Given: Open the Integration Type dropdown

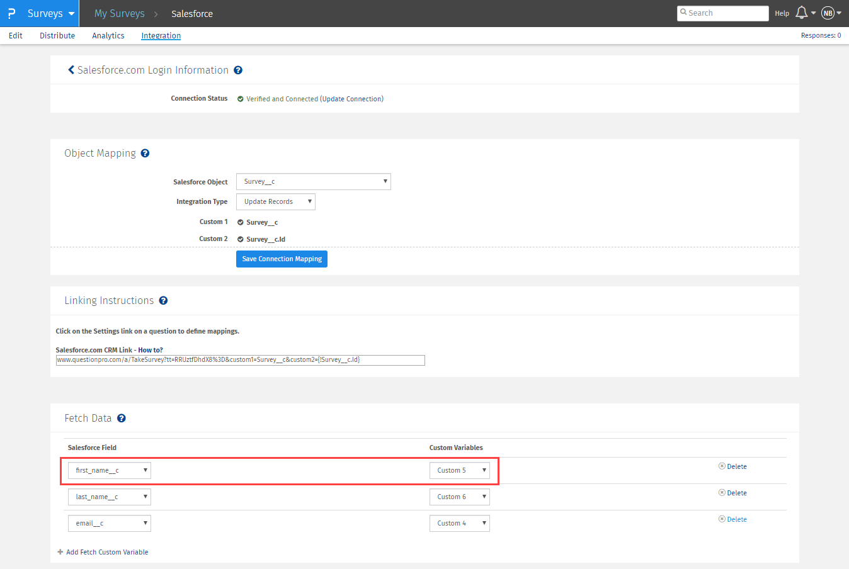Looking at the screenshot, I should (x=275, y=202).
